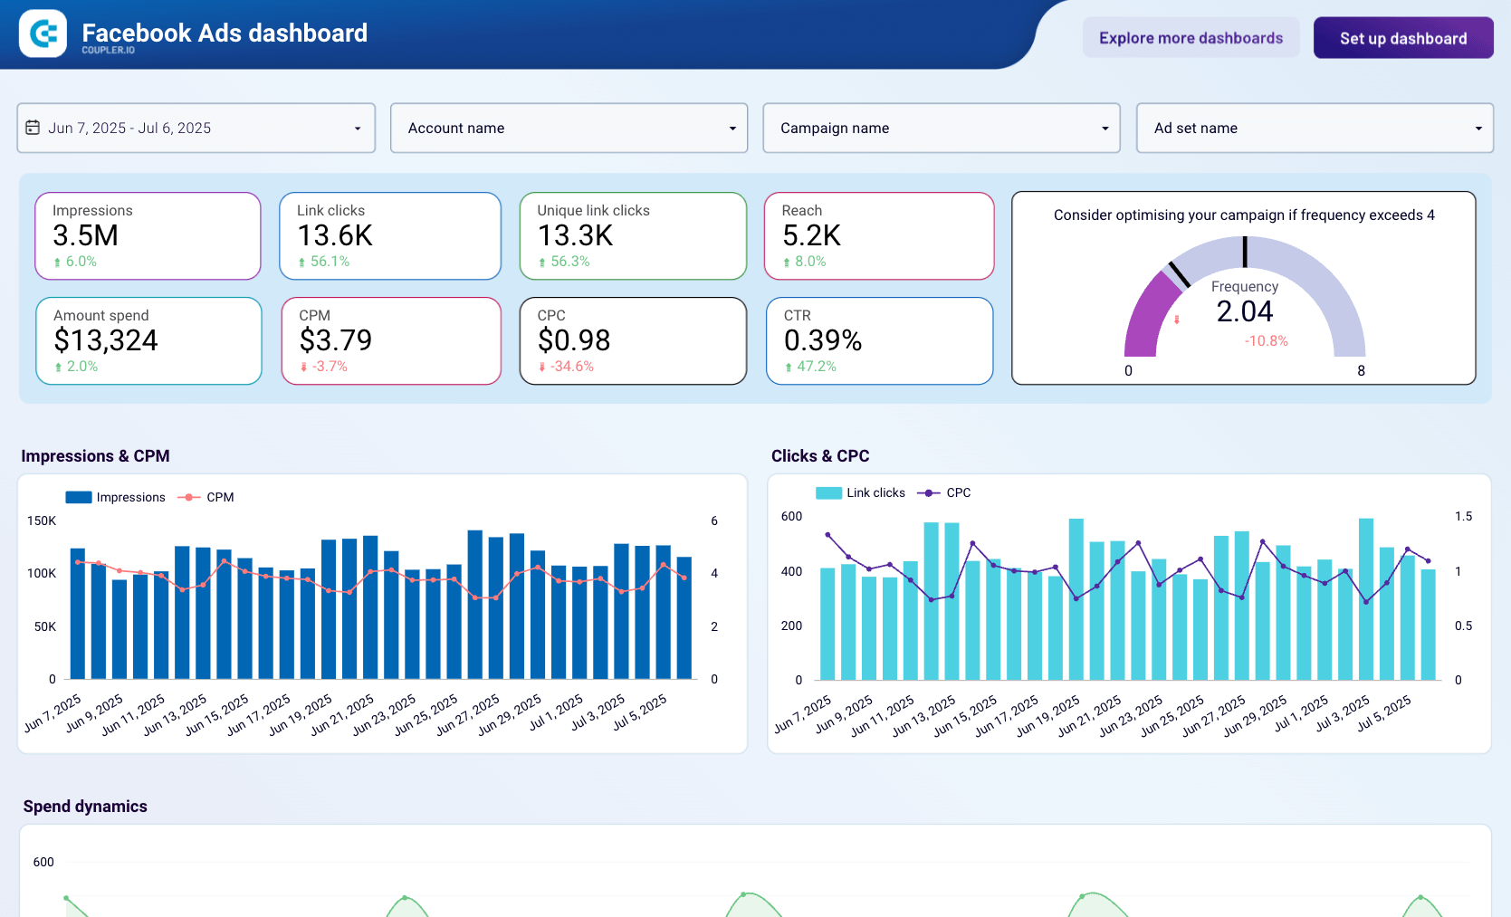Toggle the CPC purple legend marker
Image resolution: width=1511 pixels, height=917 pixels.
click(x=928, y=492)
